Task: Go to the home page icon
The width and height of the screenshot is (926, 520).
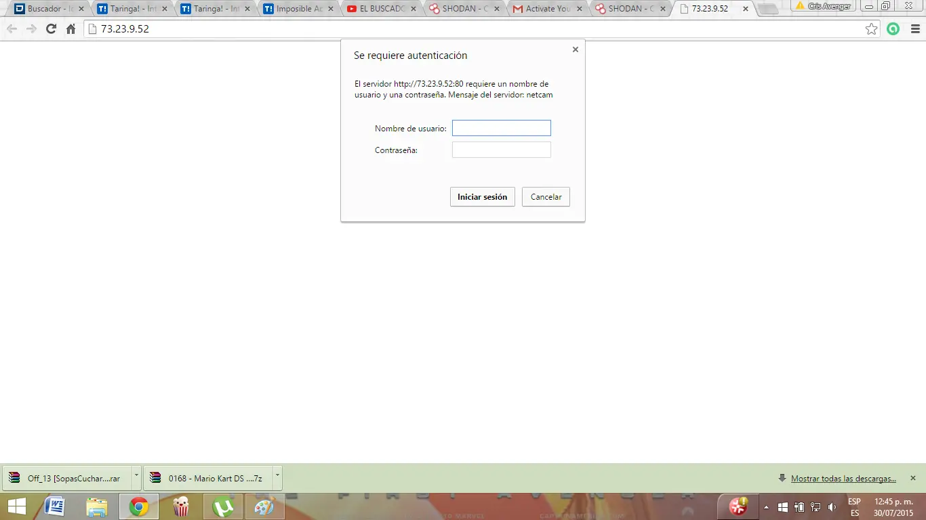Action: click(x=71, y=29)
